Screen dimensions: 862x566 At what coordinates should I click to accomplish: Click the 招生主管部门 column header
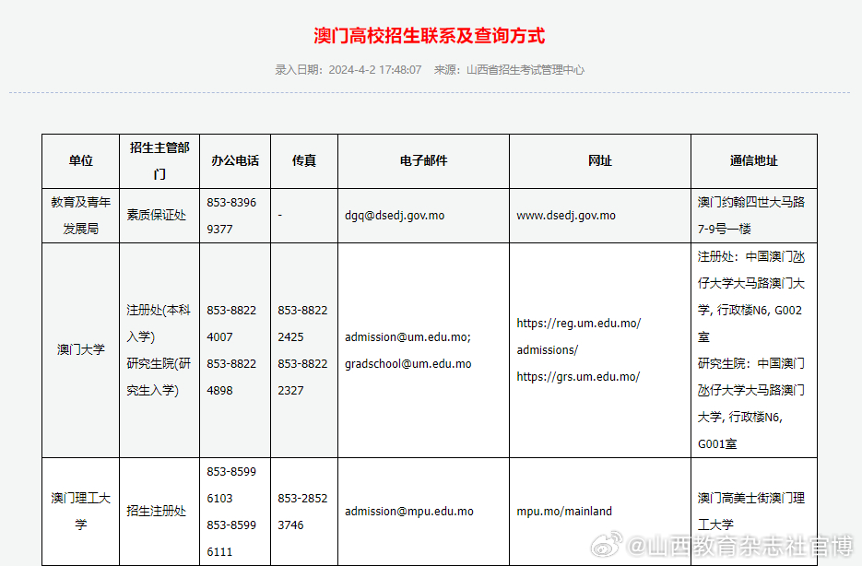(x=159, y=161)
